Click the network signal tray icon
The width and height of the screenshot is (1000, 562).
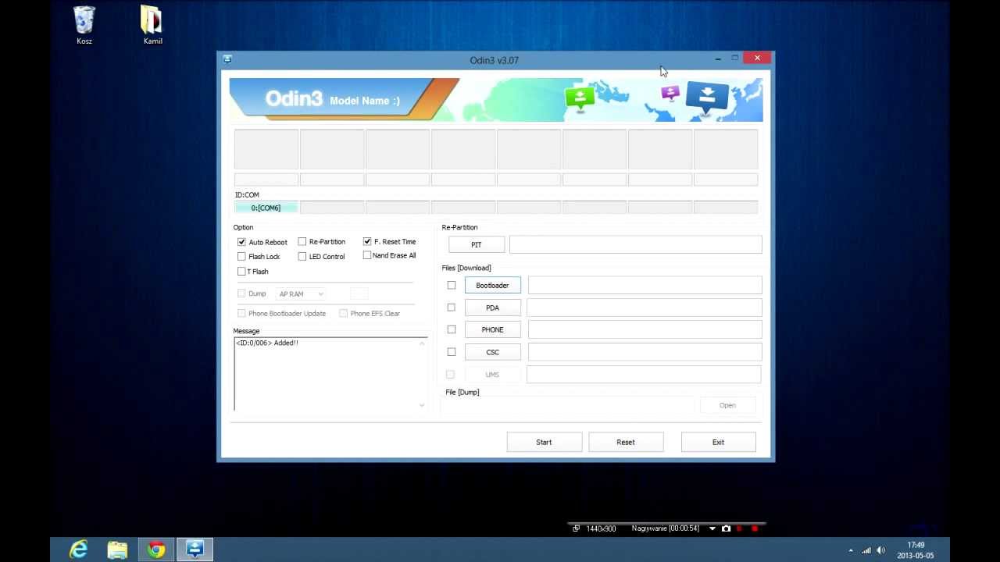866,550
